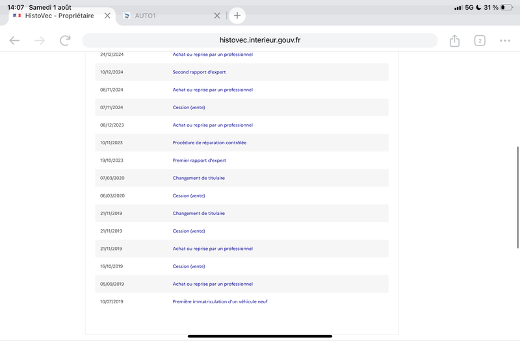The image size is (520, 341).
Task: Click 'Changement de titulaire' dated 21/11/2019
Action: tap(199, 214)
